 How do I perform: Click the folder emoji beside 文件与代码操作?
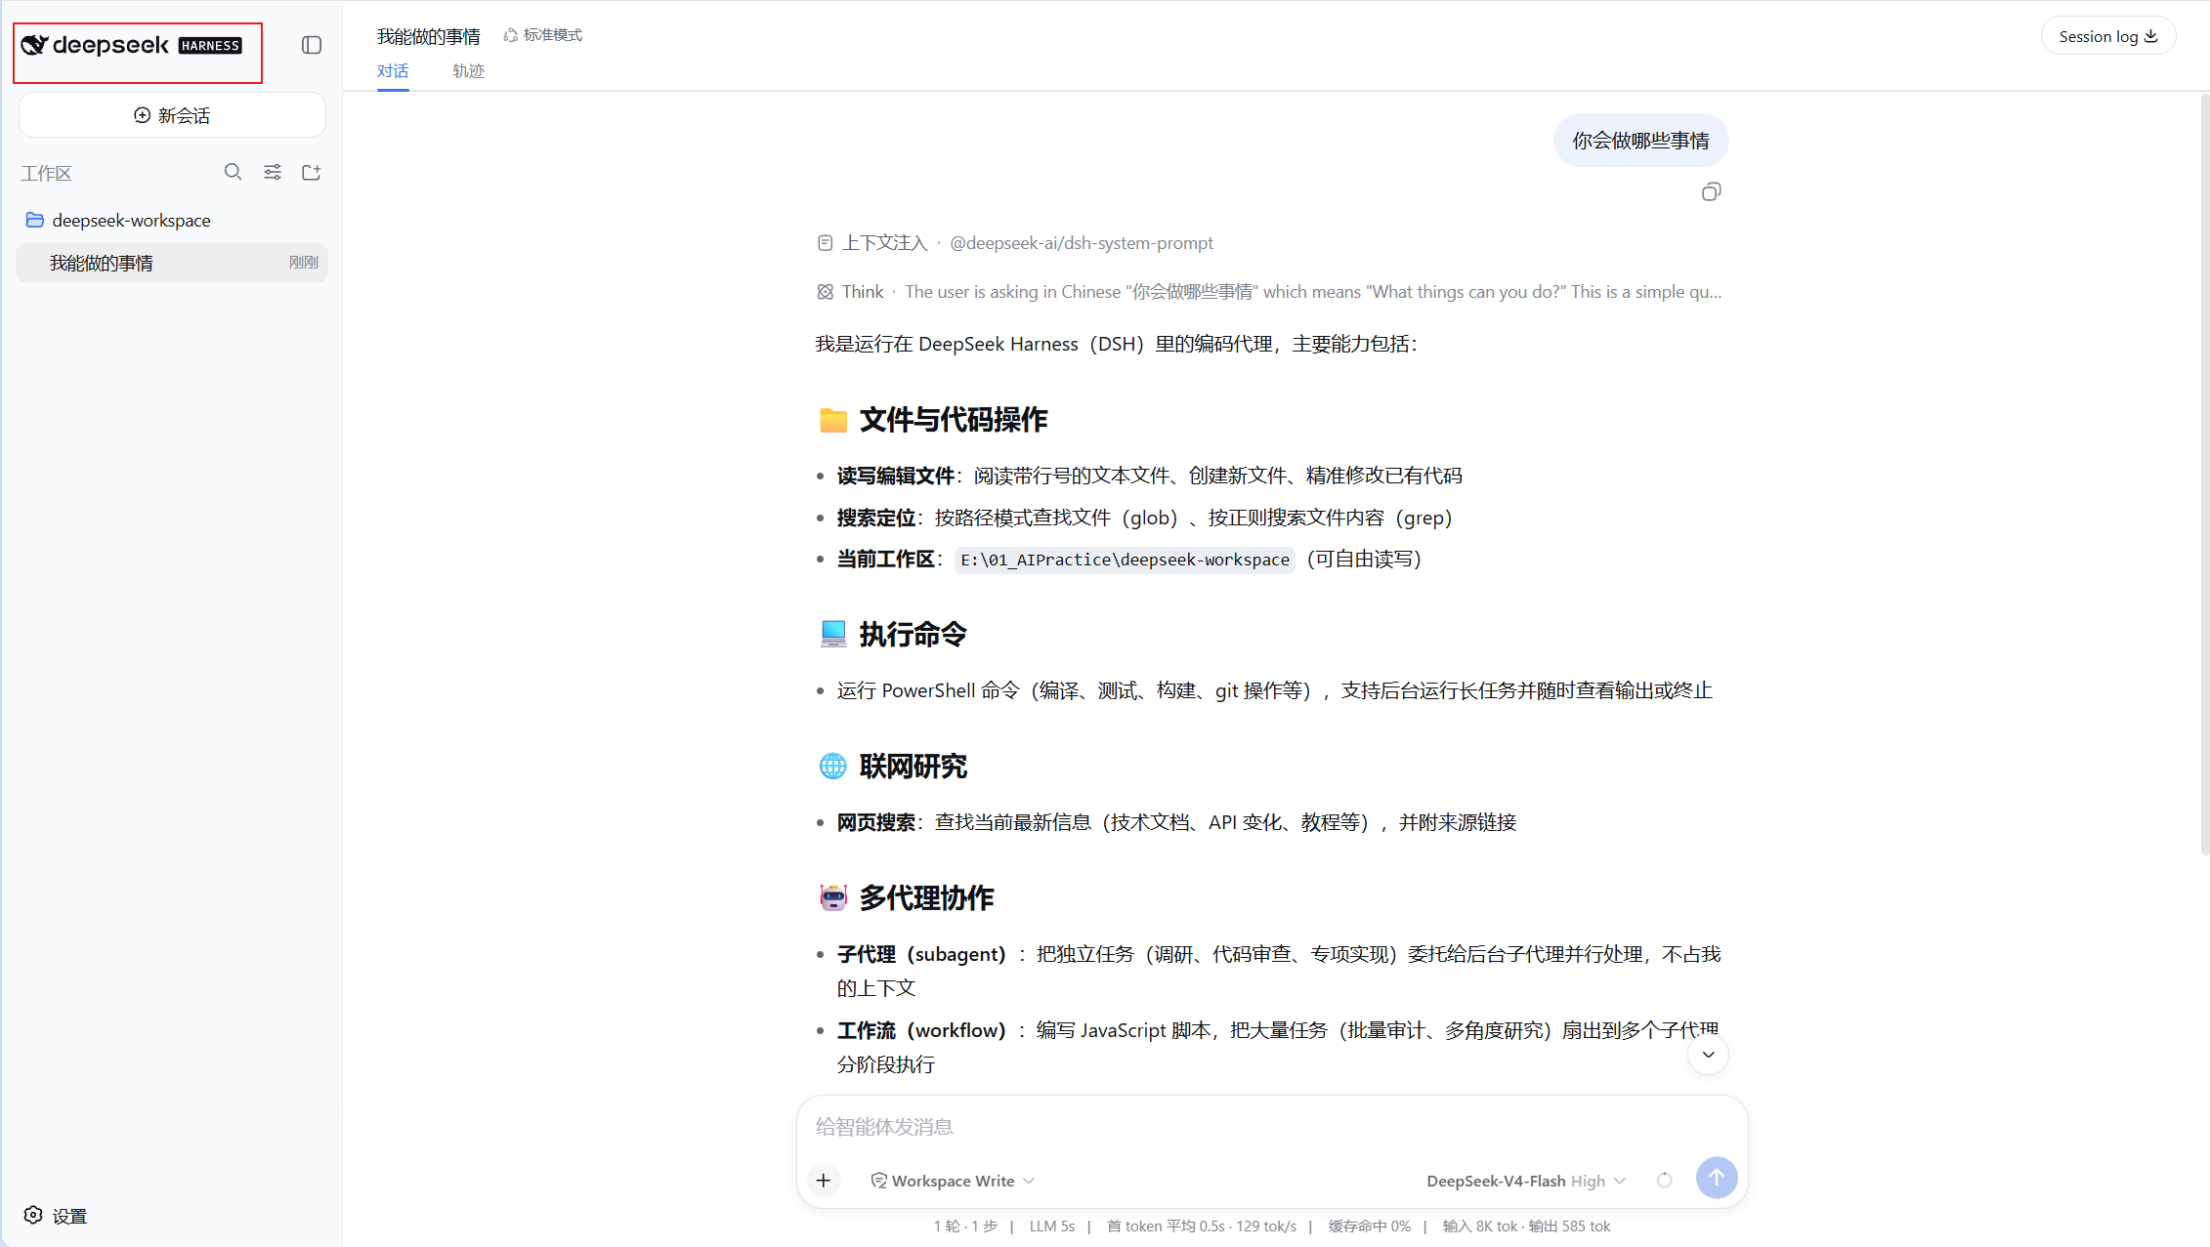point(832,420)
